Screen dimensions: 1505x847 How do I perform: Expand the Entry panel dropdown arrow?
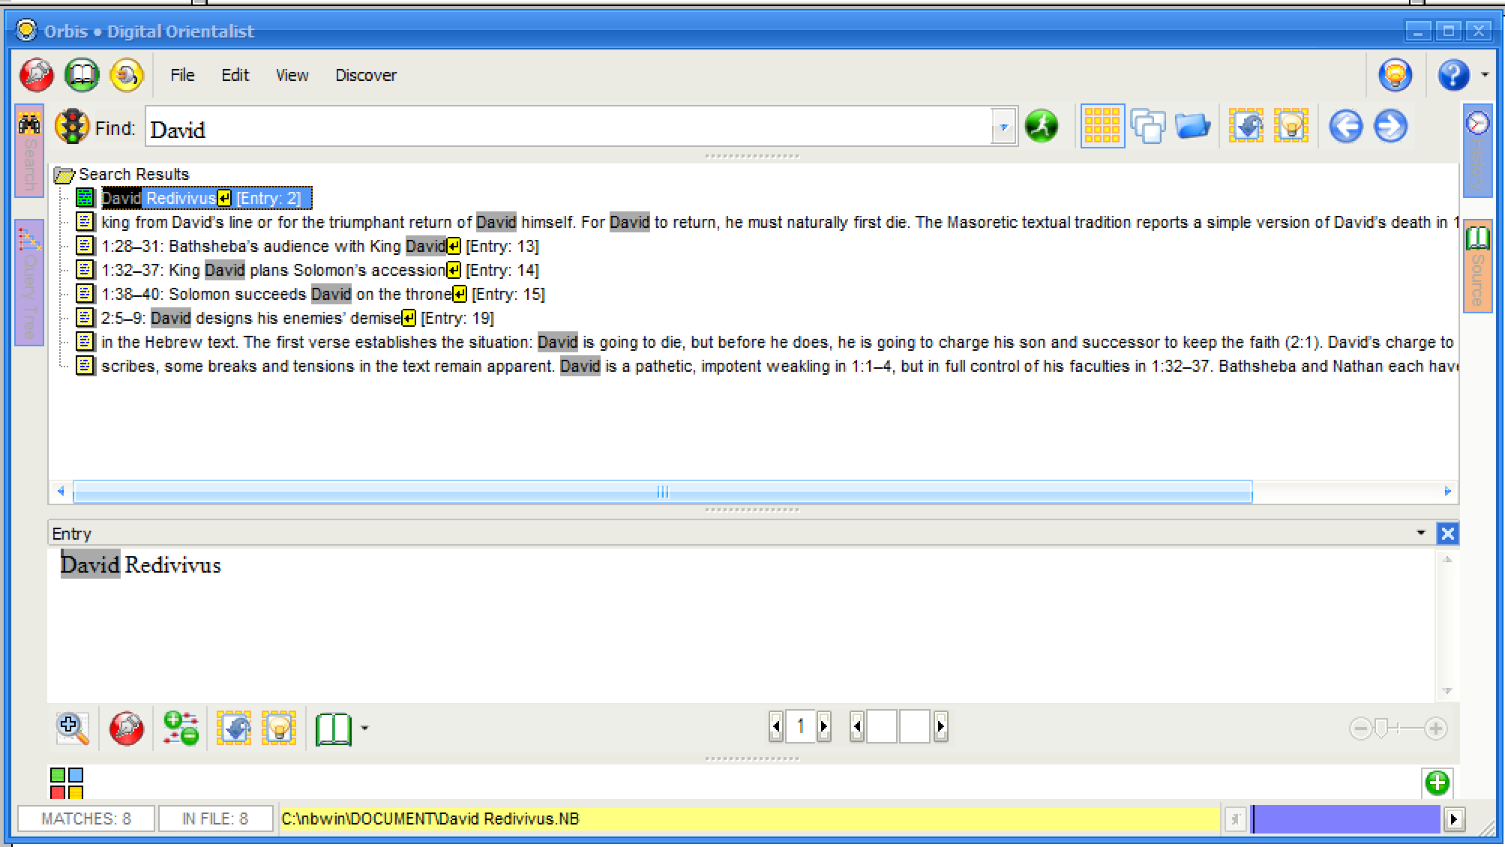tap(1420, 533)
